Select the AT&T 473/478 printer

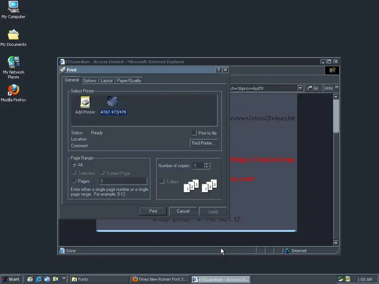[113, 105]
